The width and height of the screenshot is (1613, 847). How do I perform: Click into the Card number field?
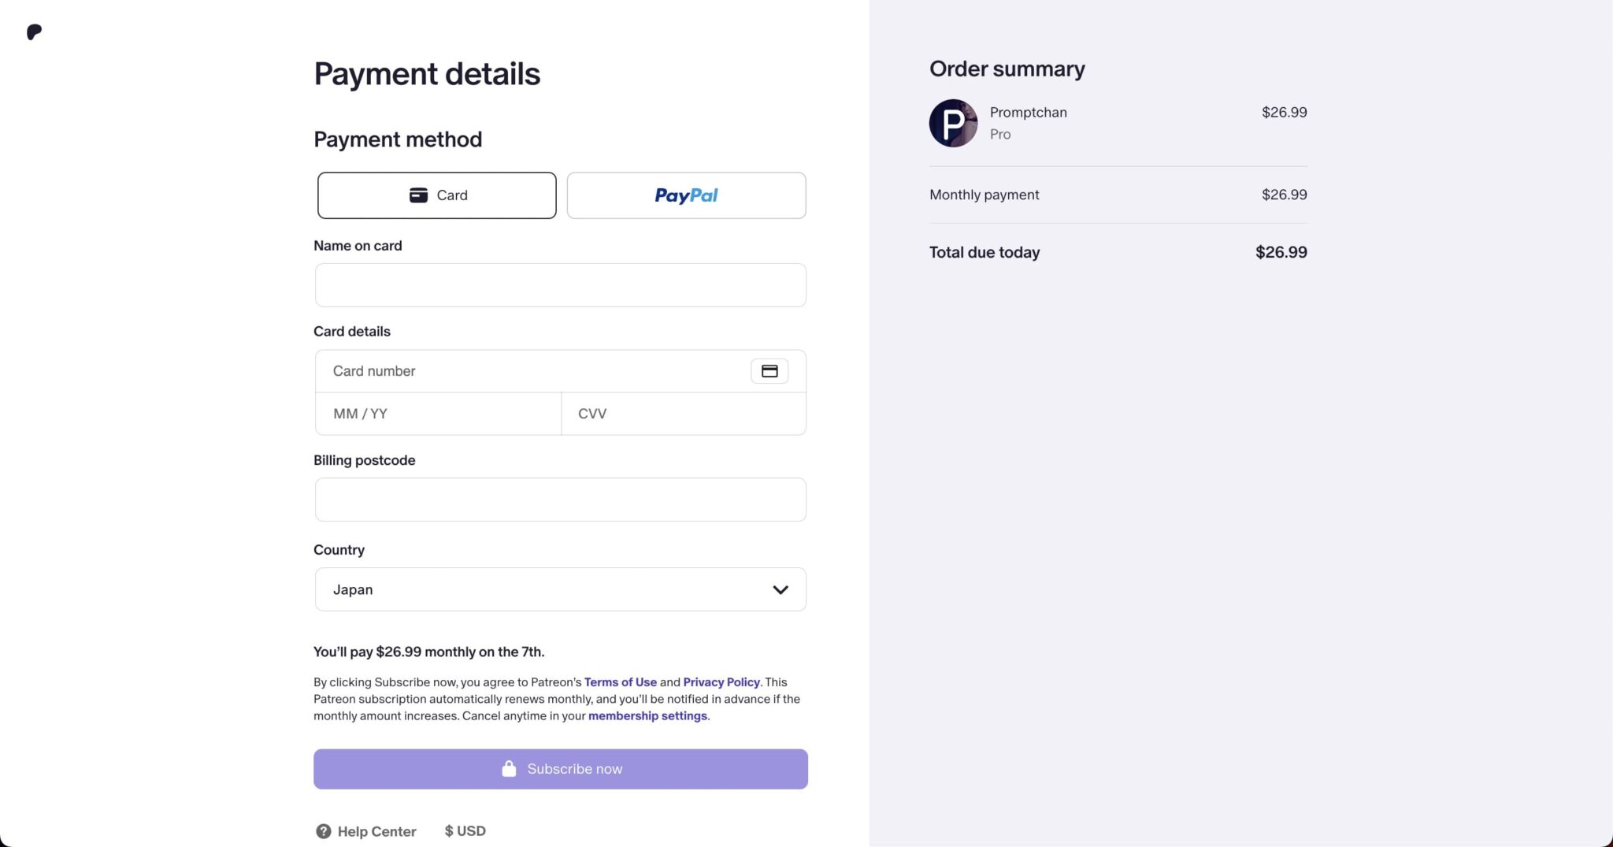tap(536, 371)
